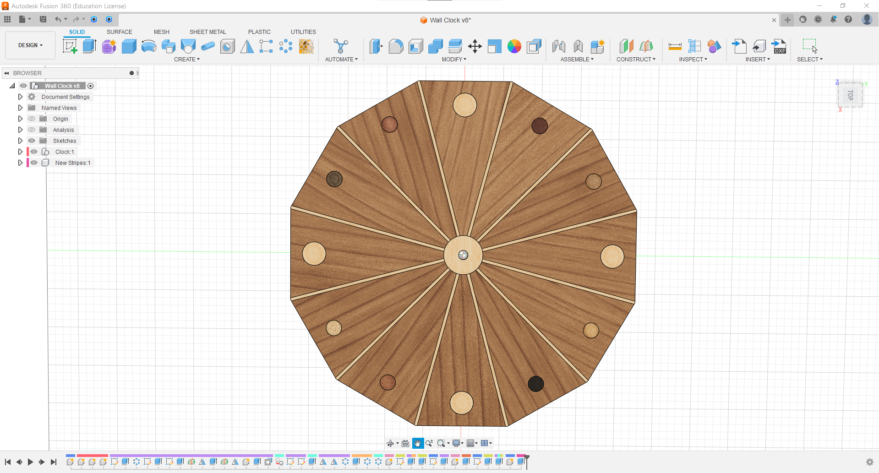Expand the New Stripes:1 component
Image resolution: width=879 pixels, height=473 pixels.
pyautogui.click(x=20, y=163)
